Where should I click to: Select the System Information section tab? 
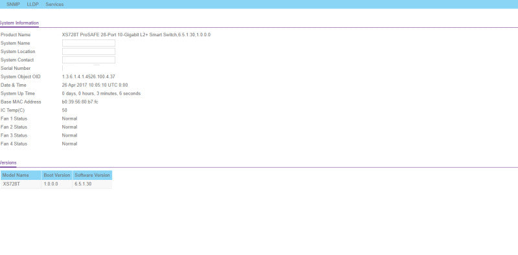pyautogui.click(x=19, y=23)
